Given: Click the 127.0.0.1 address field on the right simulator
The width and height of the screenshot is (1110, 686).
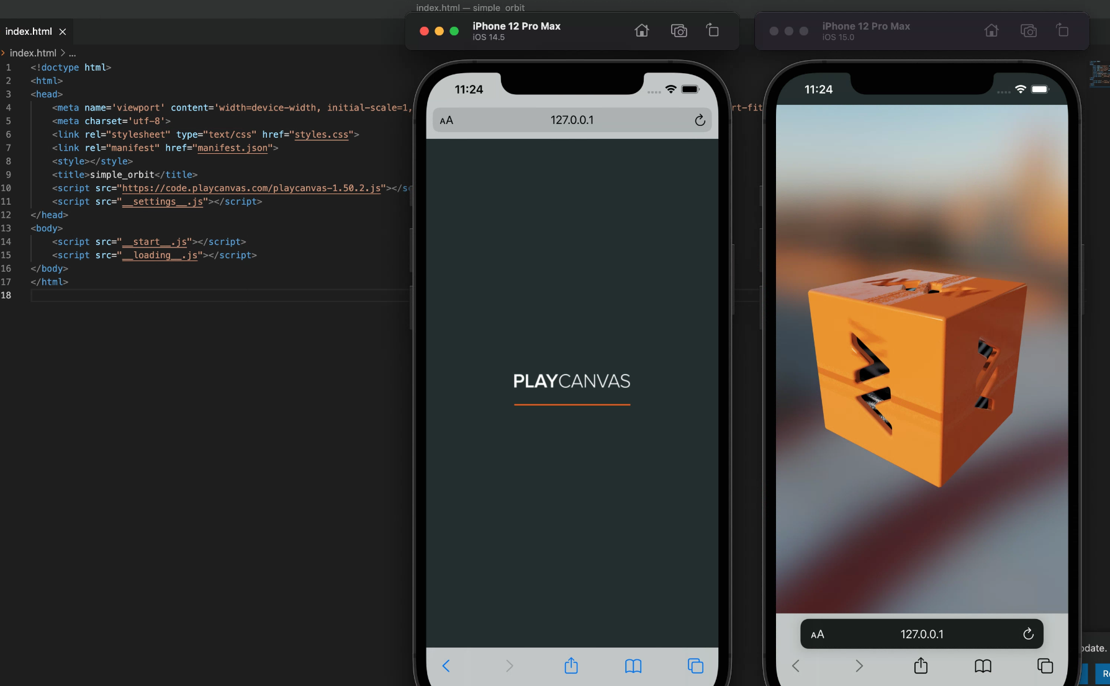Looking at the screenshot, I should pyautogui.click(x=922, y=634).
